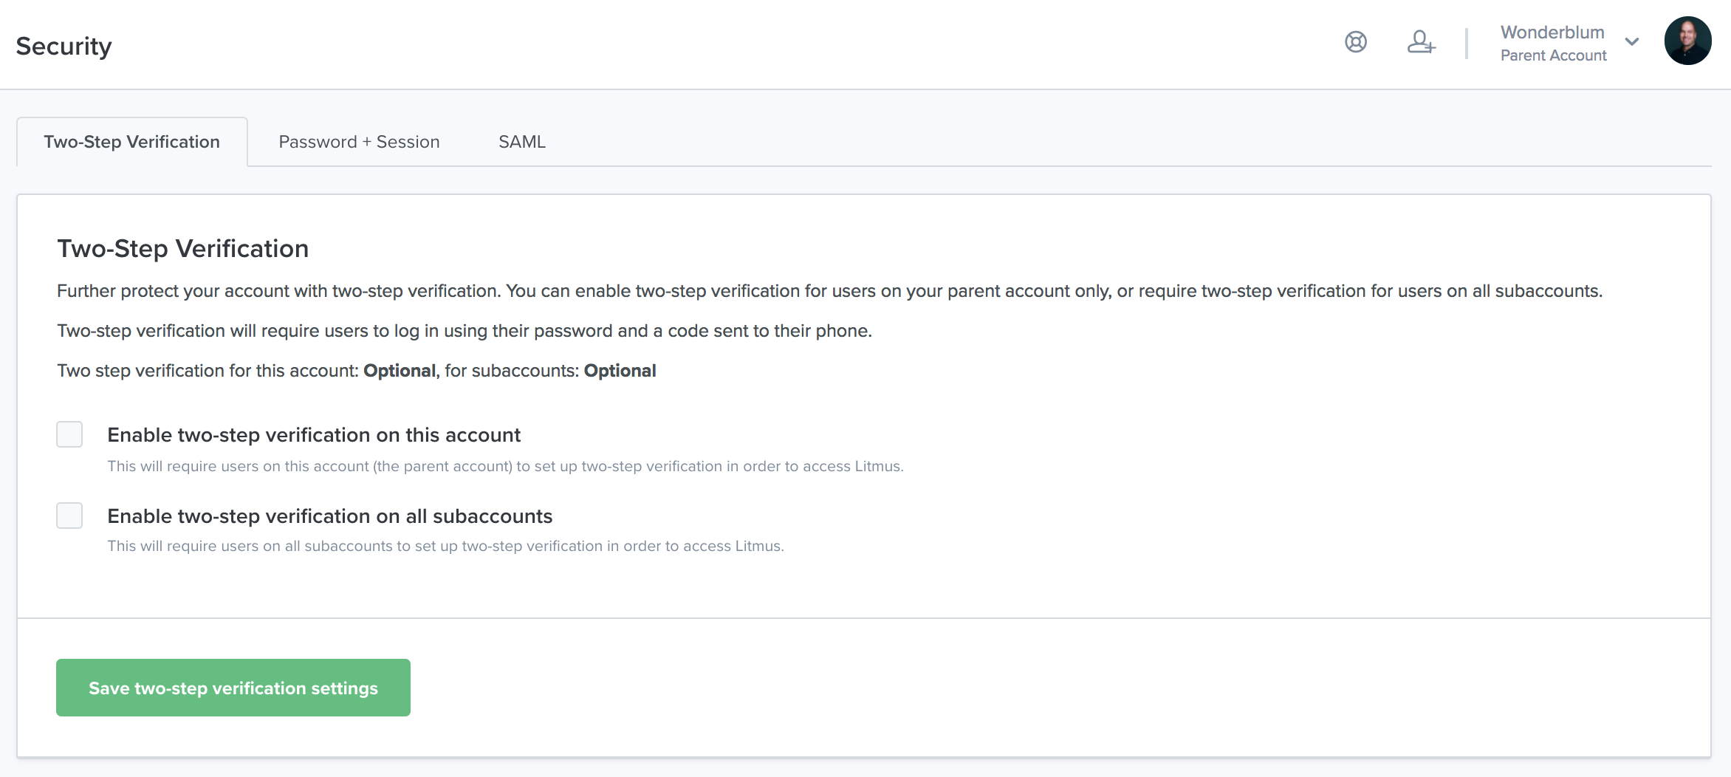Click the 'Enable two-step verification on this account' label
This screenshot has width=1731, height=777.
coord(314,435)
